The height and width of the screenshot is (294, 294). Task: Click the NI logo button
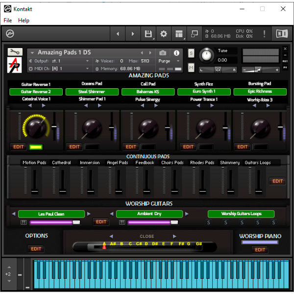click(282, 34)
